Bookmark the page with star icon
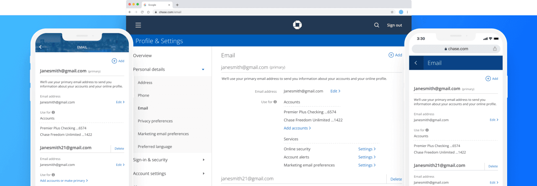 392,12
